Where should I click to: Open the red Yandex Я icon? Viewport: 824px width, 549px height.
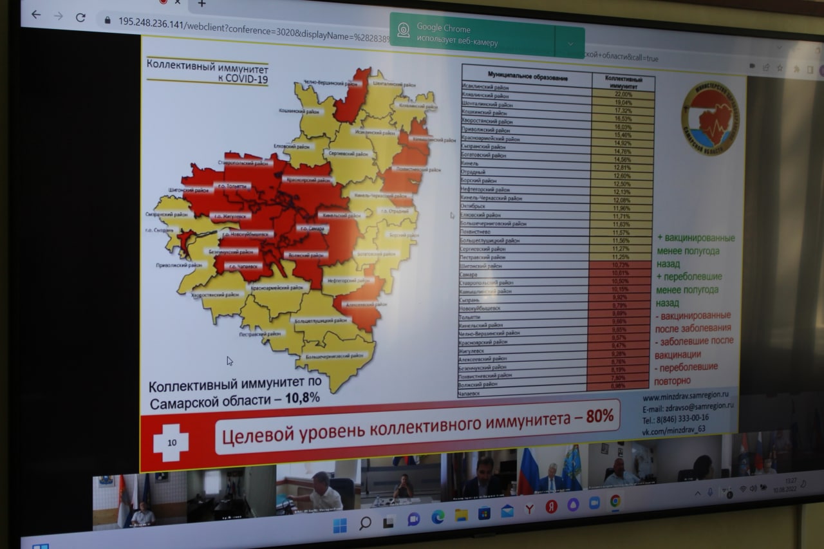(551, 507)
